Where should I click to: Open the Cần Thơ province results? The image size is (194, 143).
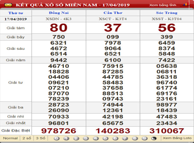coord(112,13)
